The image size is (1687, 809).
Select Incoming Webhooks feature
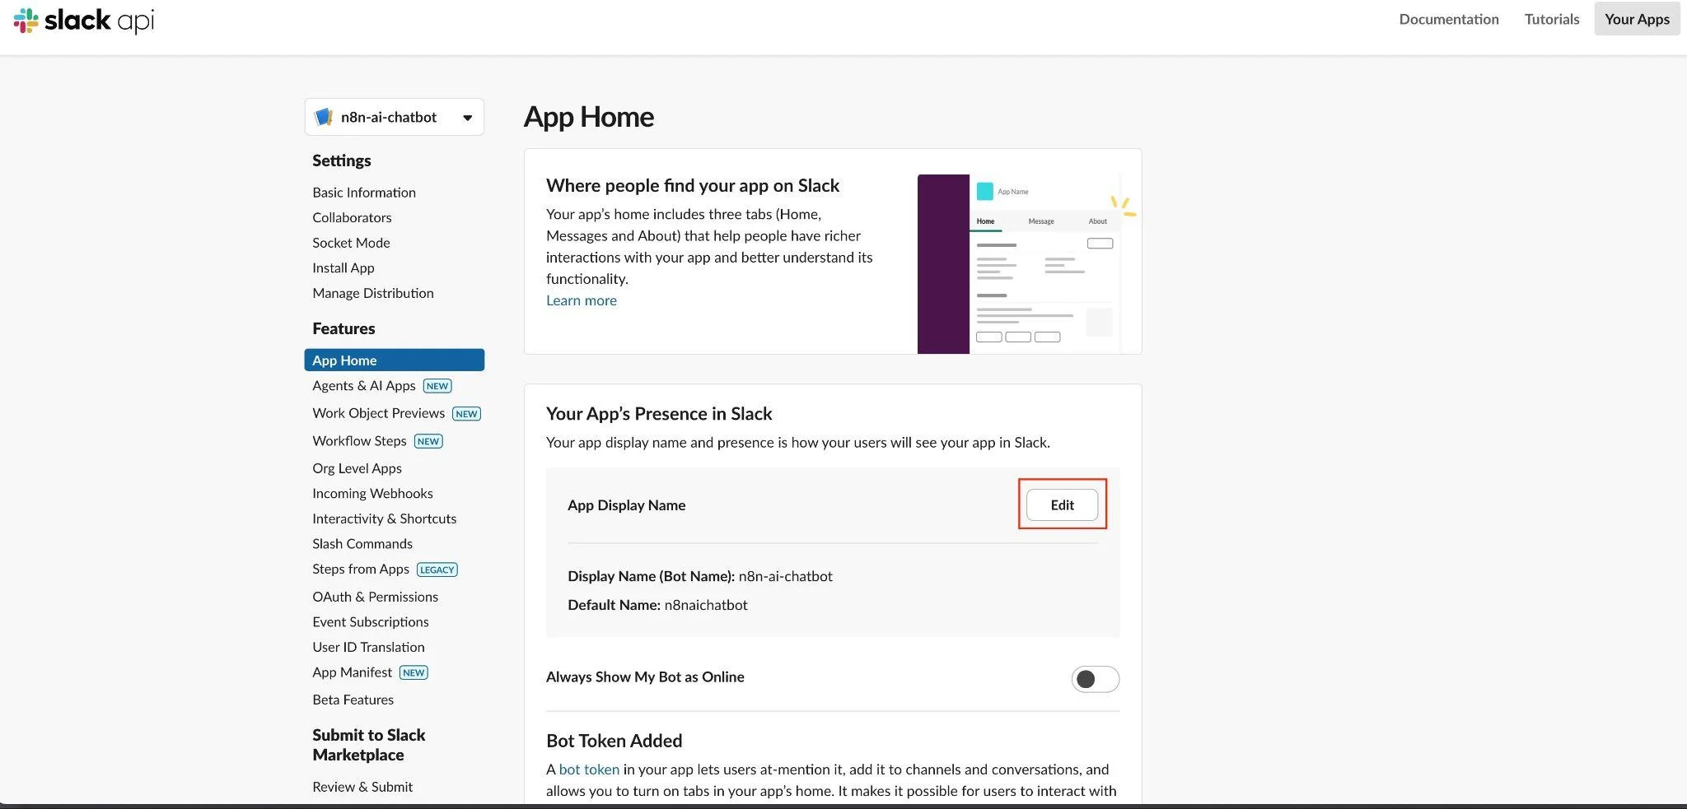(372, 493)
